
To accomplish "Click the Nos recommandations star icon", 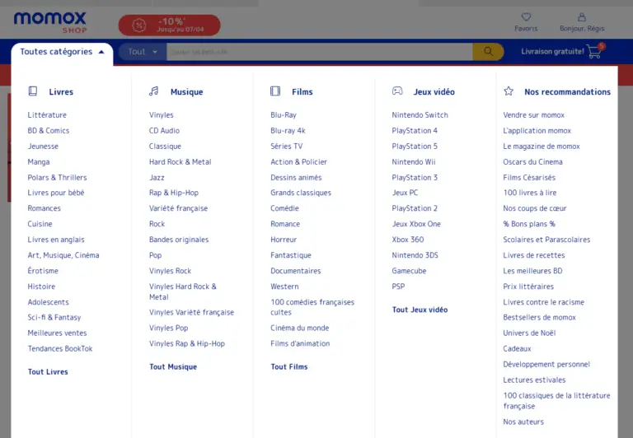I will (x=509, y=91).
